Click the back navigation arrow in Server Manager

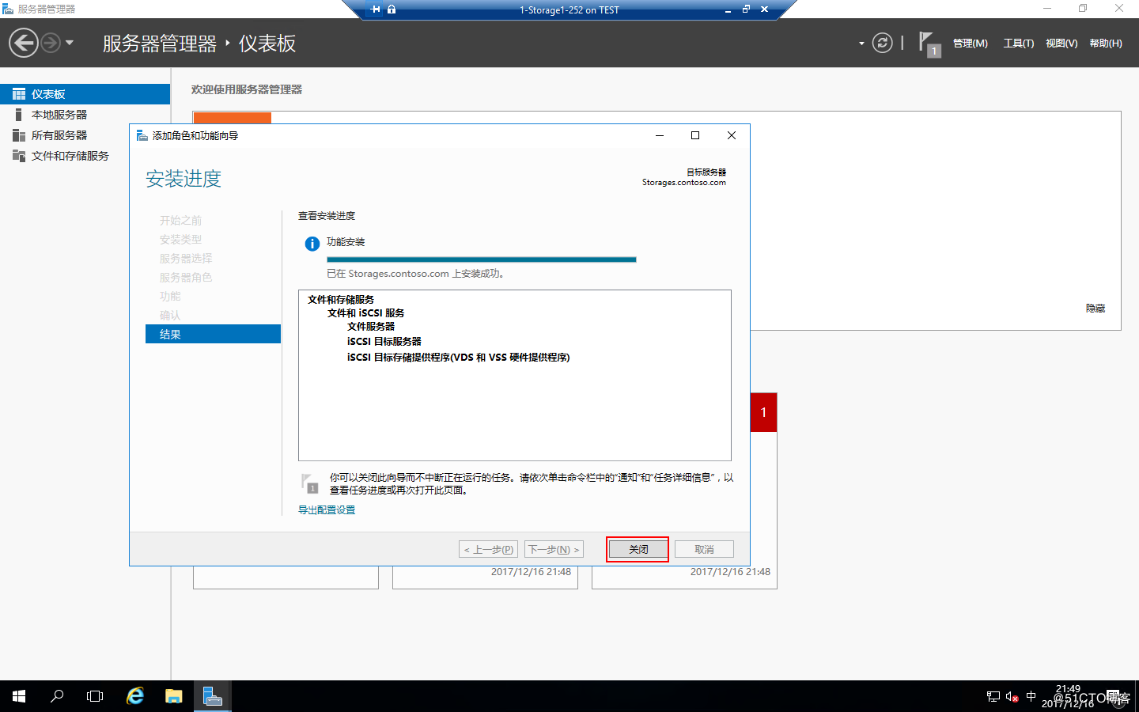tap(24, 43)
